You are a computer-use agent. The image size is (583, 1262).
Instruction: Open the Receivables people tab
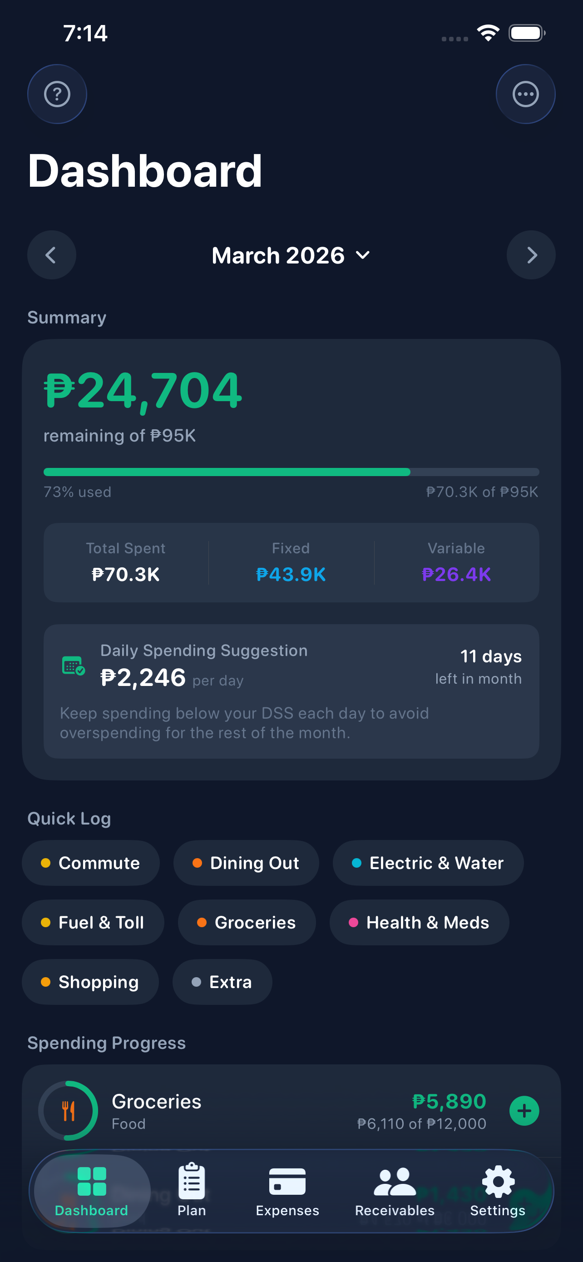[395, 1189]
